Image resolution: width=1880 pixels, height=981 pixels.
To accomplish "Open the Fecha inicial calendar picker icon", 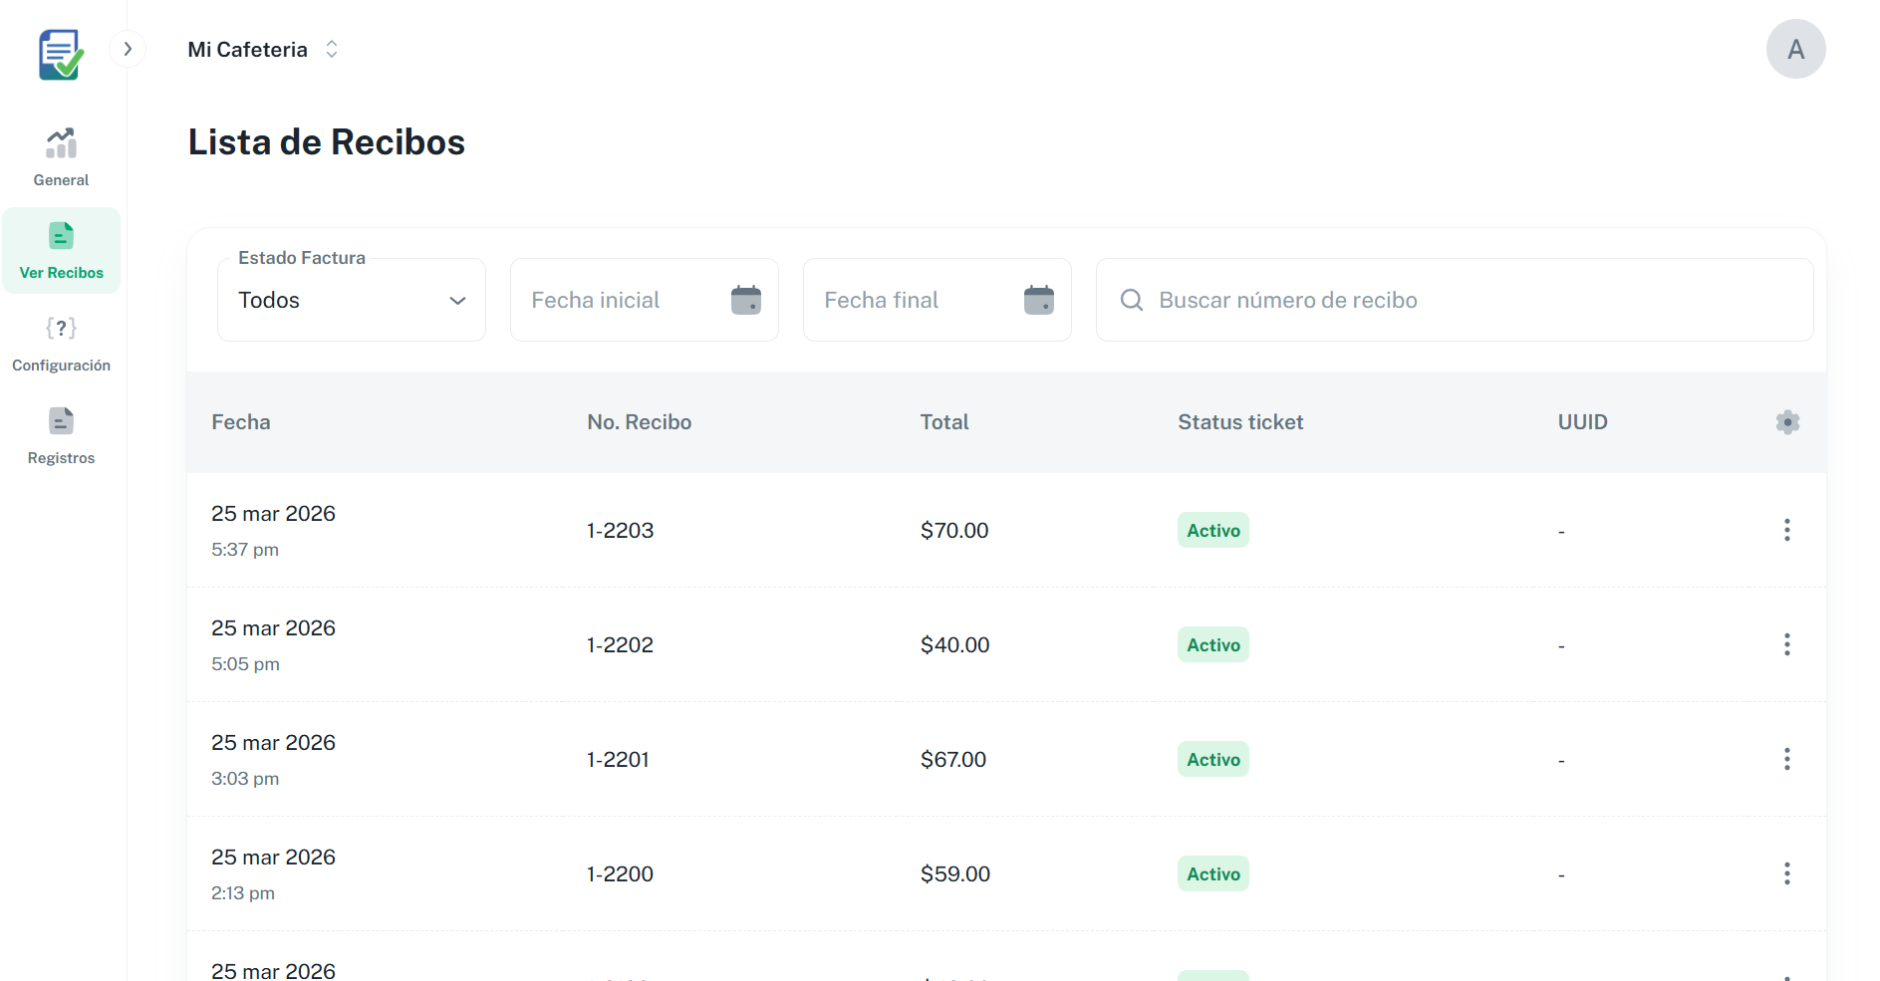I will 746,300.
